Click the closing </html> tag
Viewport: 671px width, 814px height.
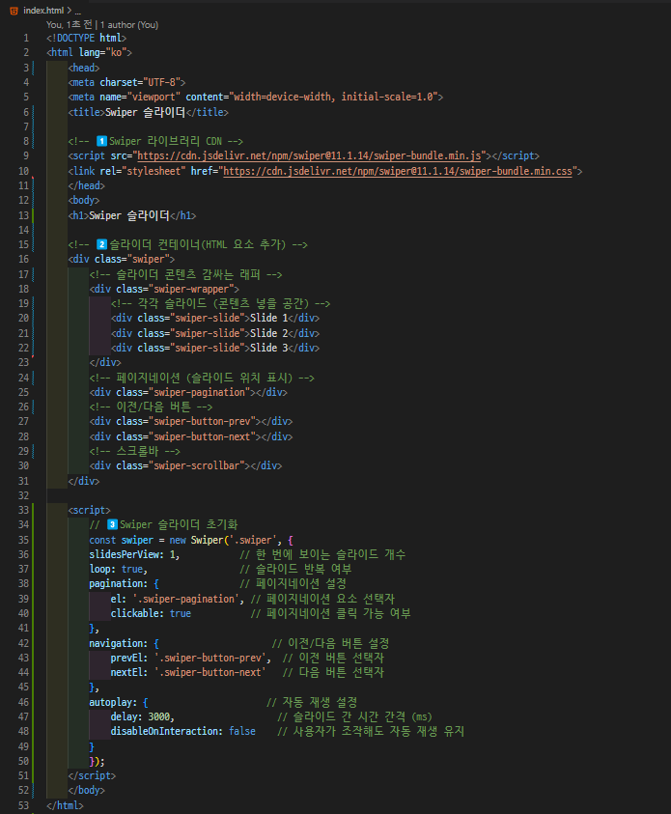pyautogui.click(x=65, y=805)
